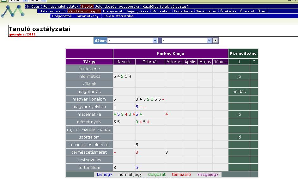Click the matematika subject row
The height and width of the screenshot is (179, 298).
pyautogui.click(x=89, y=114)
